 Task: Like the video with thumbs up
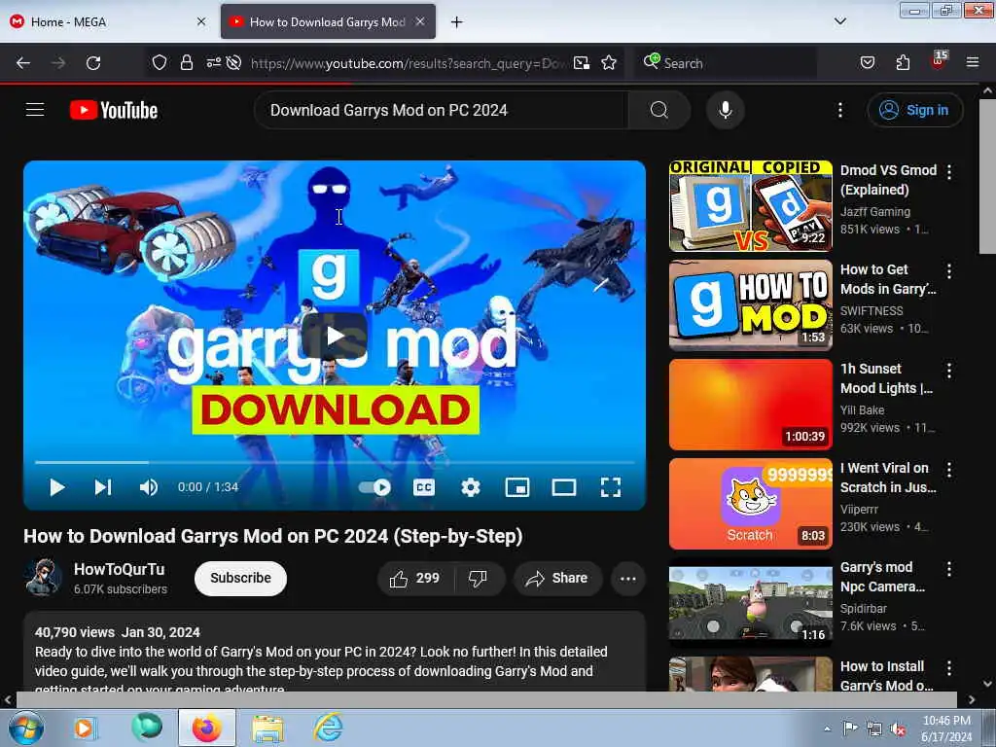pyautogui.click(x=416, y=578)
